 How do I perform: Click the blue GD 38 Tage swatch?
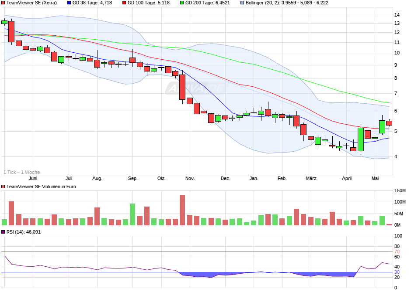point(69,3)
